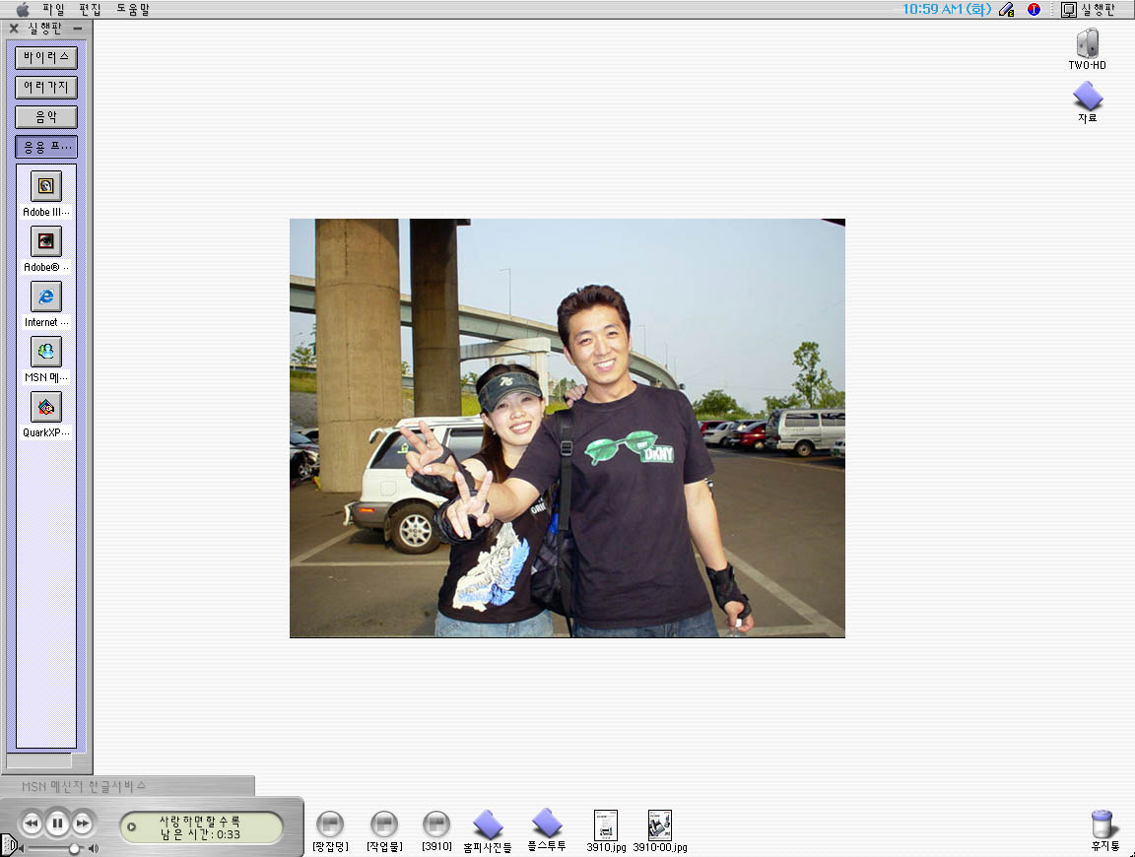1135x857 pixels.
Task: Open Adobe Photoshop launcher icon
Action: click(46, 241)
